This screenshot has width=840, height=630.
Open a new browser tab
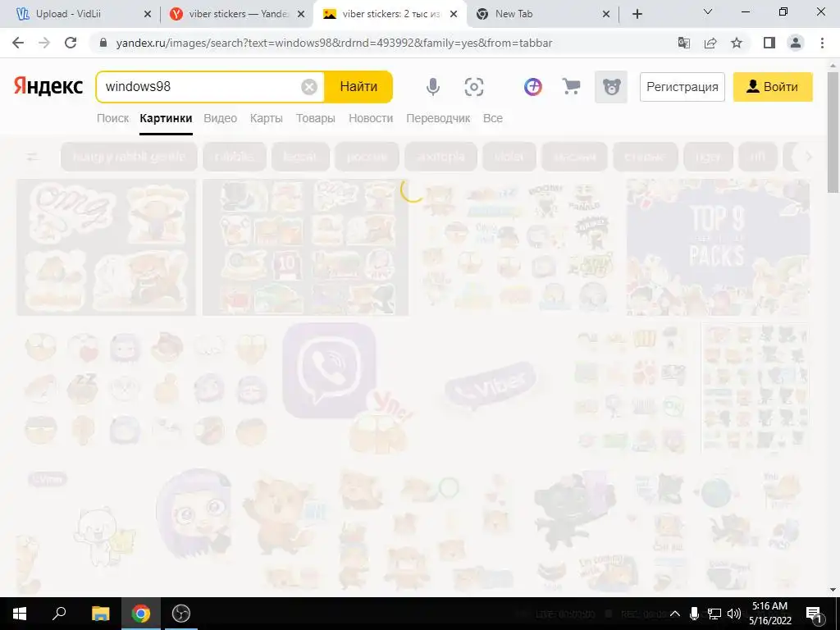tap(637, 14)
